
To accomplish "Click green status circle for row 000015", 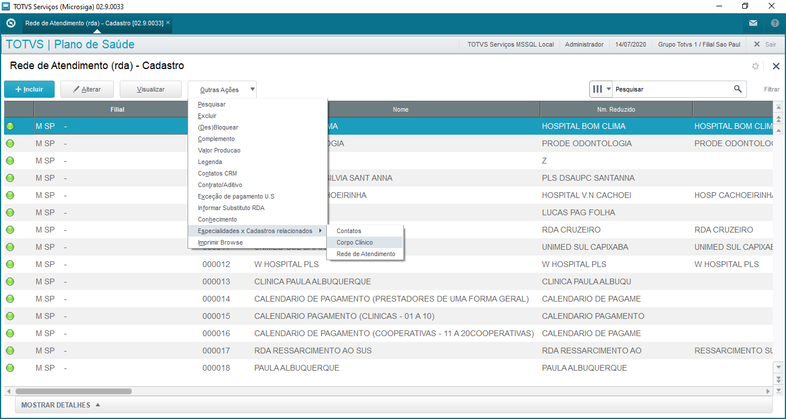I will [10, 316].
